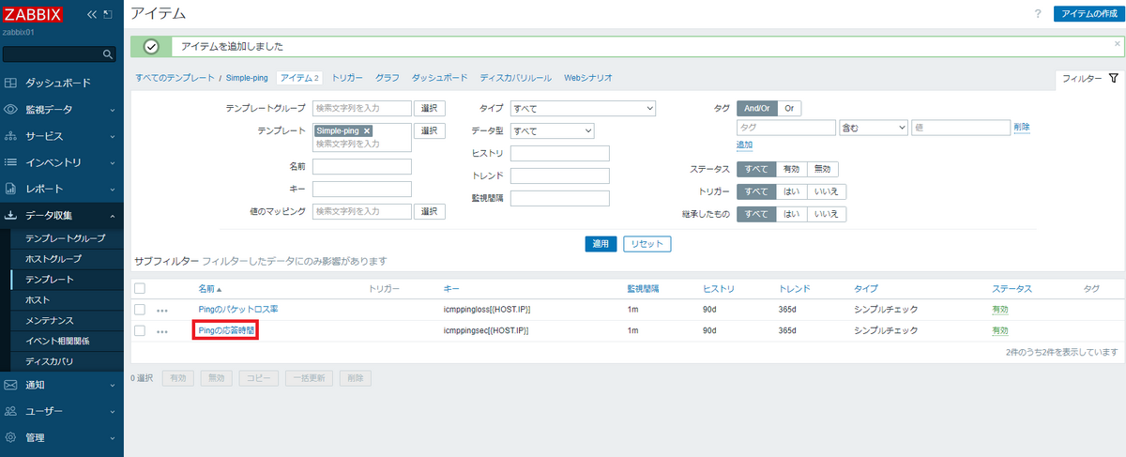Open すべてのテンプレート breadcrumb link

pyautogui.click(x=175, y=78)
